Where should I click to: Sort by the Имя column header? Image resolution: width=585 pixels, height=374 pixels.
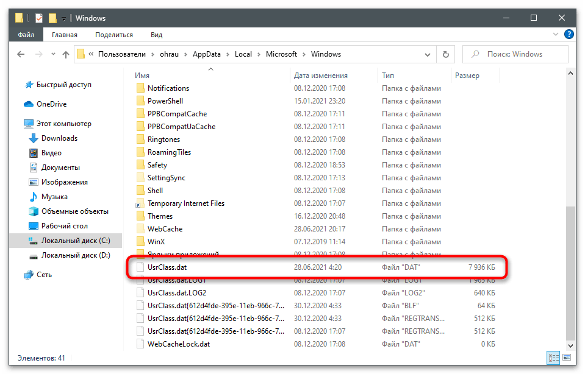pyautogui.click(x=142, y=76)
